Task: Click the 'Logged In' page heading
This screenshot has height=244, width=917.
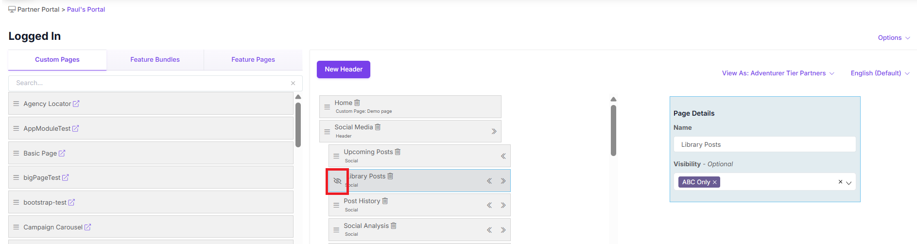Action: (x=35, y=36)
